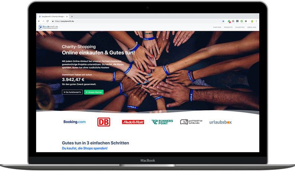Image resolution: width=295 pixels, height=171 pixels.
Task: Open the extension icon with the red badge
Action: pos(229,22)
